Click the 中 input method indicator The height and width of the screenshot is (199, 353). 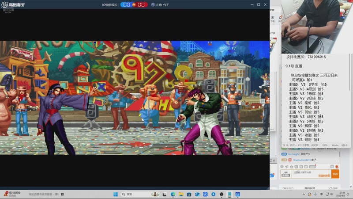point(321,194)
